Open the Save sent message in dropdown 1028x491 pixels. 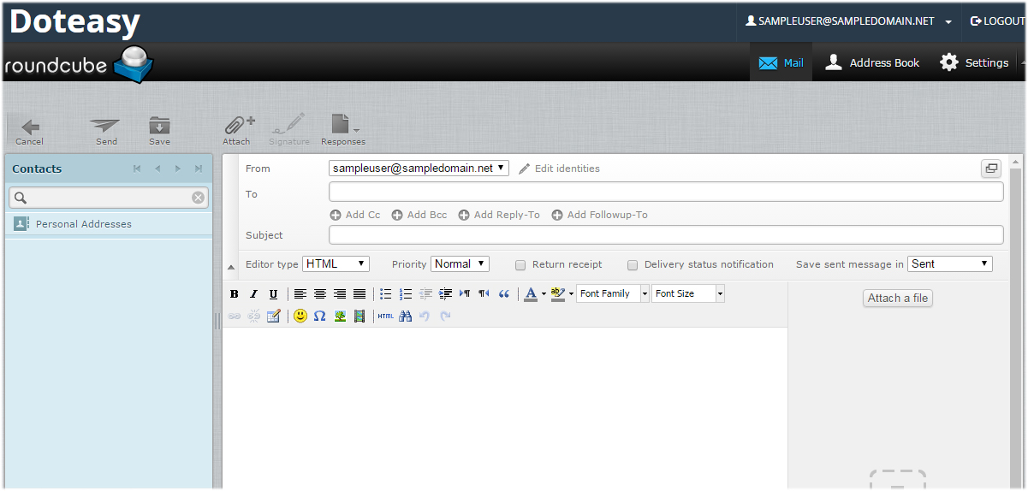[x=950, y=264]
